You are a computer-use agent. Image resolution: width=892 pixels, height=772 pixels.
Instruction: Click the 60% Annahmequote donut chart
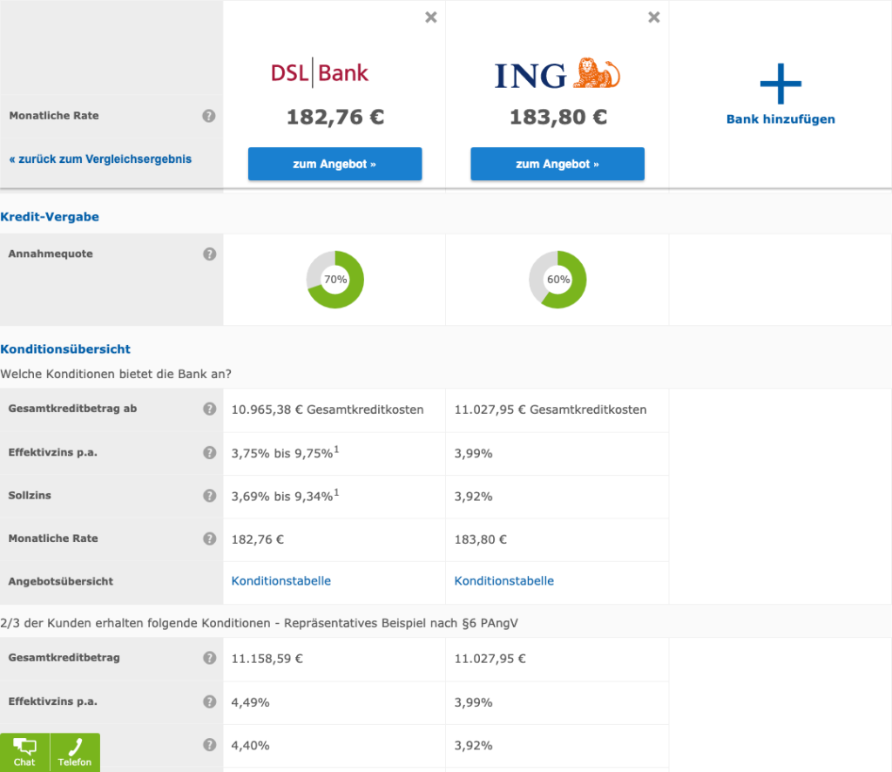[x=557, y=280]
